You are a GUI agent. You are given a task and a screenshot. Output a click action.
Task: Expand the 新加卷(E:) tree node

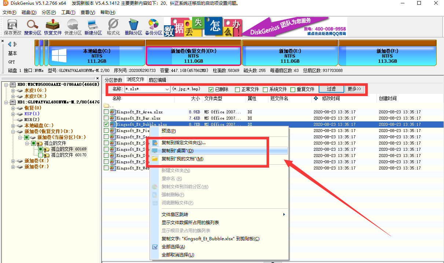point(13,161)
